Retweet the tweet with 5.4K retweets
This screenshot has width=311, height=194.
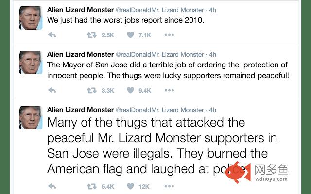click(91, 186)
